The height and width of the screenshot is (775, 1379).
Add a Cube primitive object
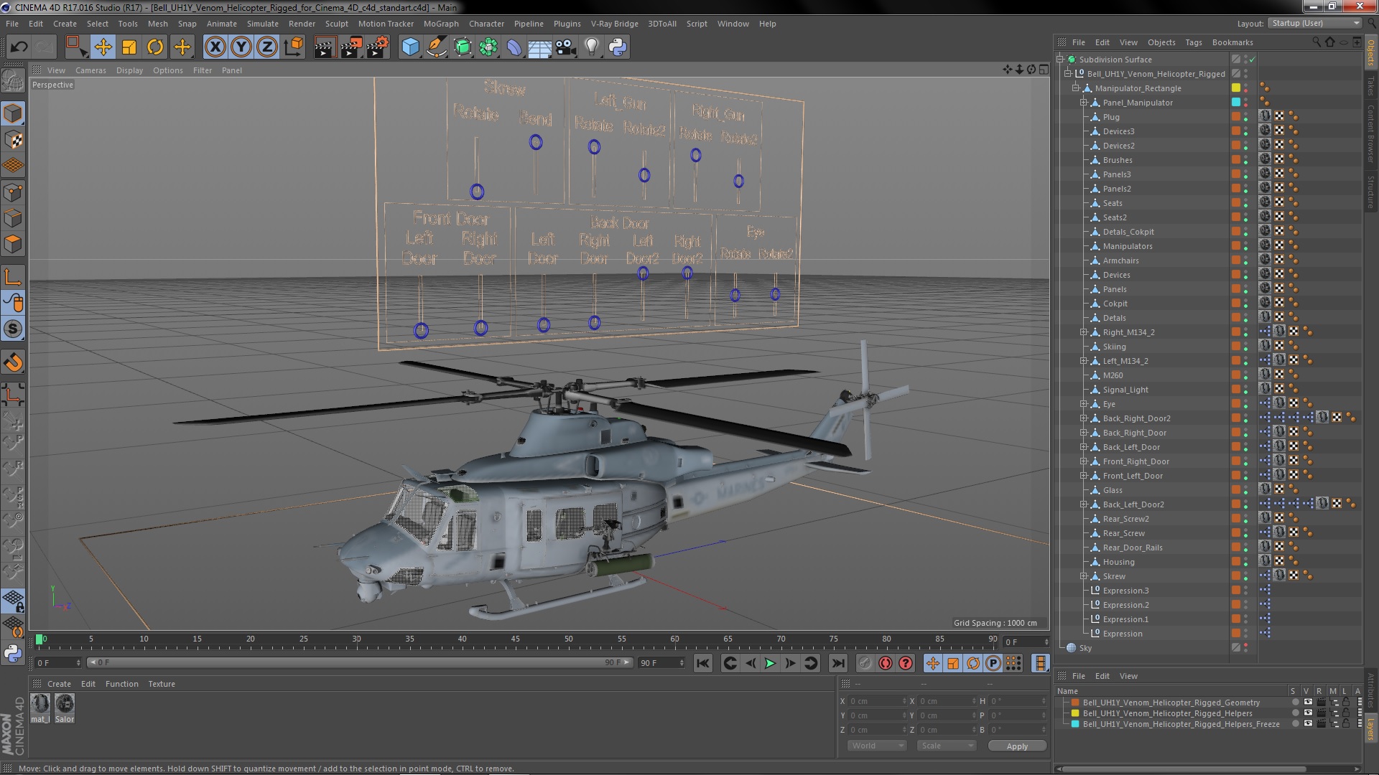[x=410, y=47]
